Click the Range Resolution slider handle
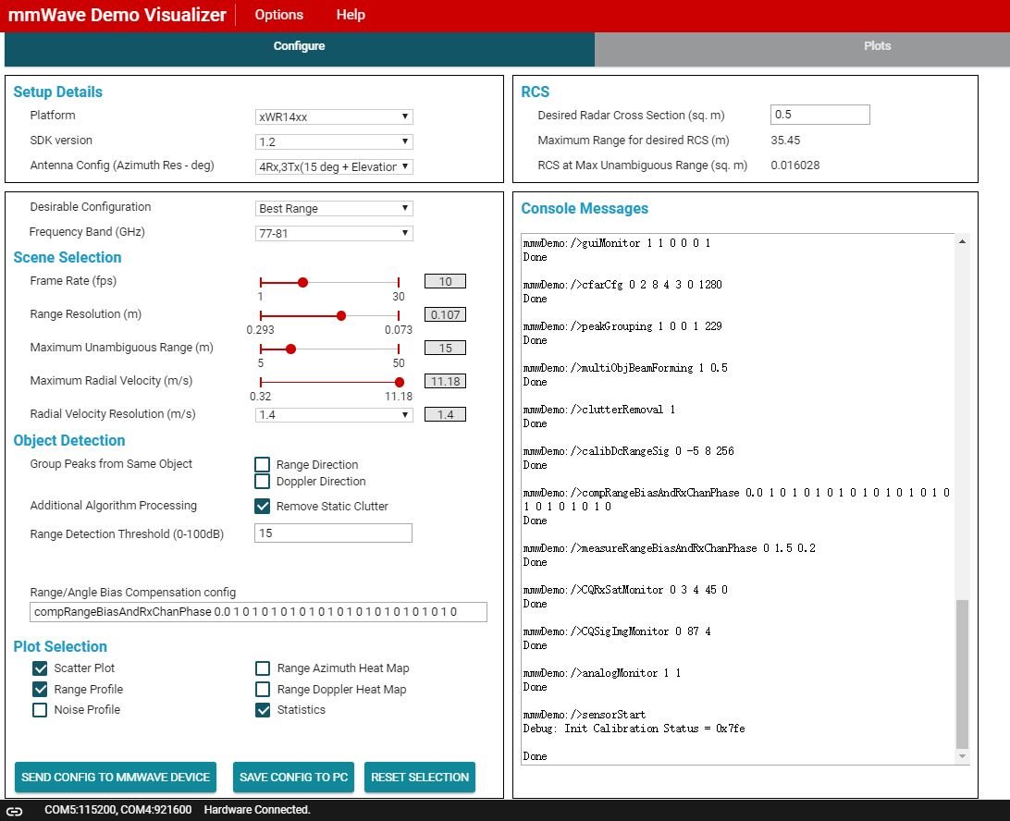The height and width of the screenshot is (821, 1010). 341,315
